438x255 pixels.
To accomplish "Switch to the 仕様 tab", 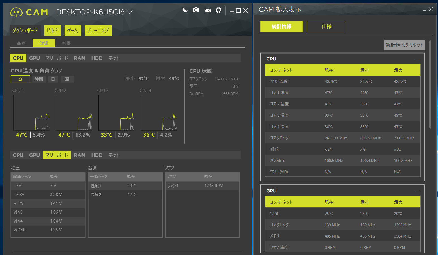I will point(326,27).
